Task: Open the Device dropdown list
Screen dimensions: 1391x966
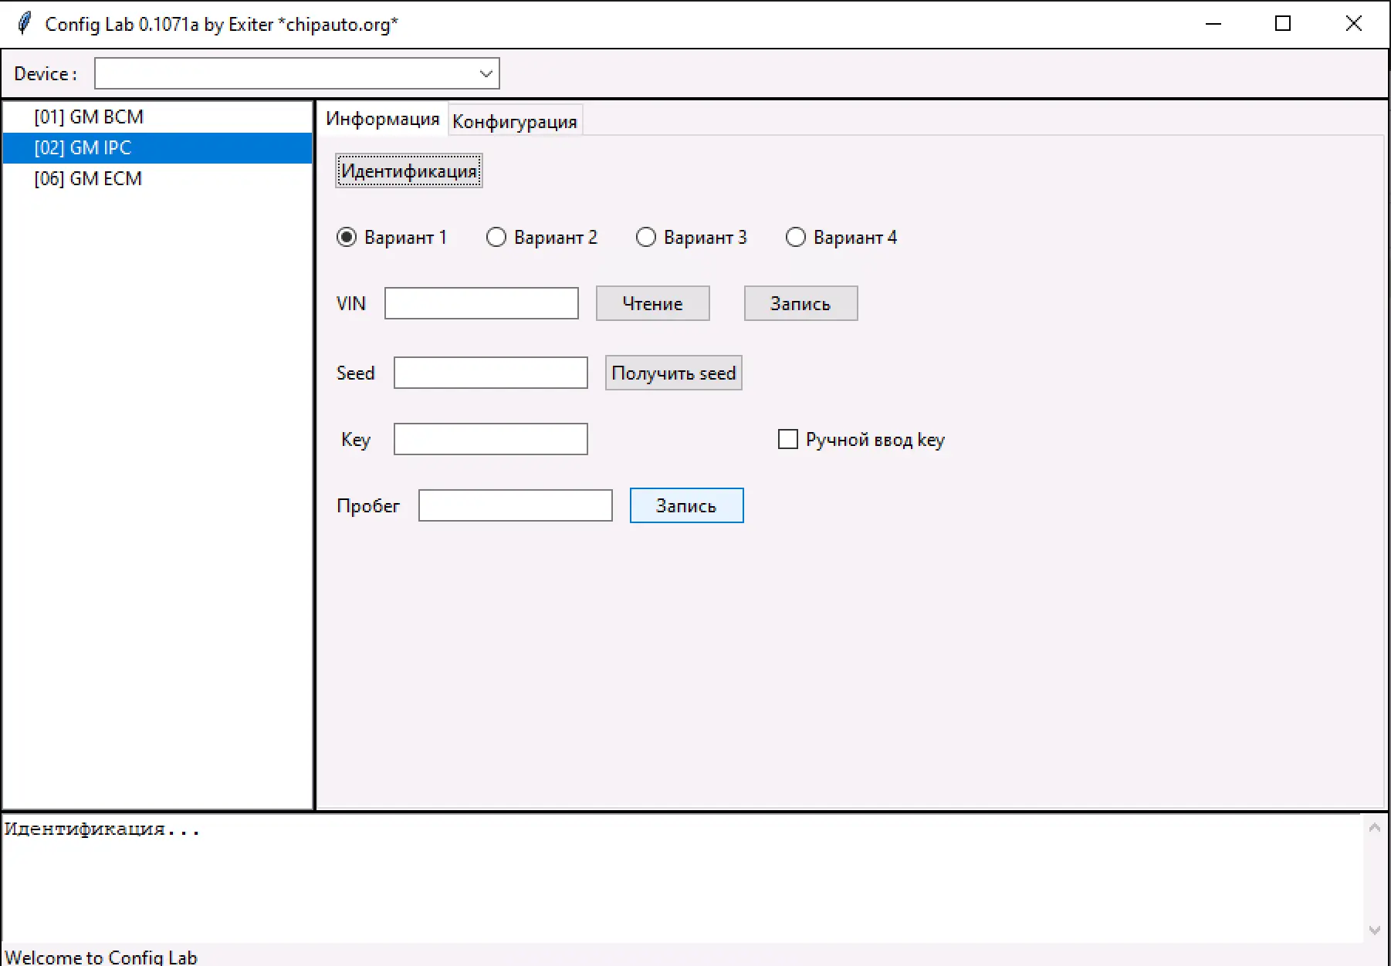Action: pyautogui.click(x=486, y=74)
